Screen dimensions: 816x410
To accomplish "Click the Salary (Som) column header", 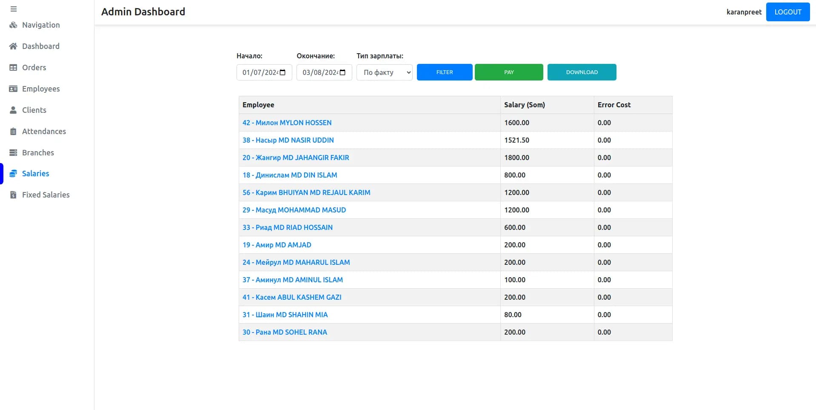I will click(547, 105).
